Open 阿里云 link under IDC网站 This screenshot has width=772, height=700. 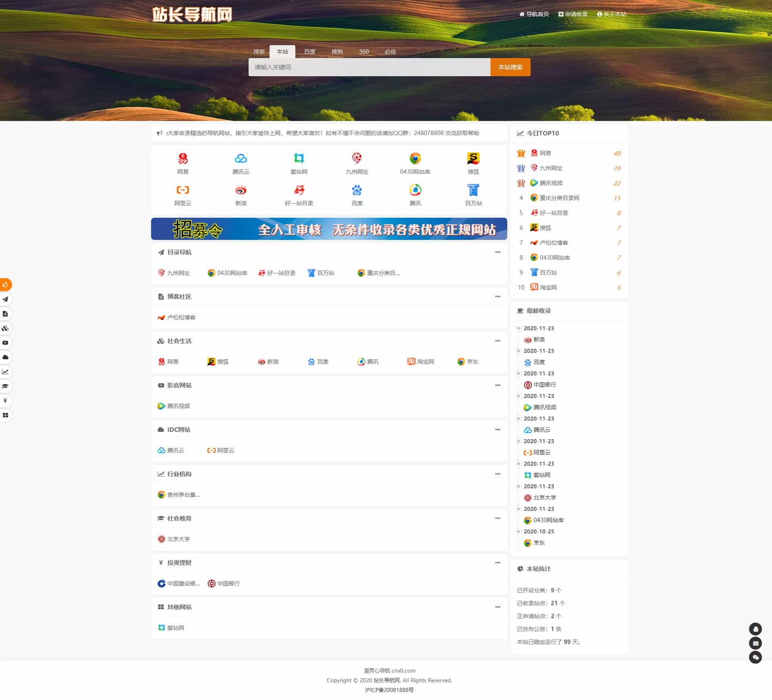coord(221,450)
